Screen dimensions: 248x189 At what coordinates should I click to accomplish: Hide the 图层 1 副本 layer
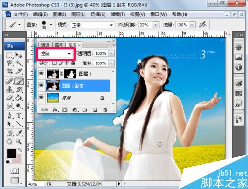[41, 85]
